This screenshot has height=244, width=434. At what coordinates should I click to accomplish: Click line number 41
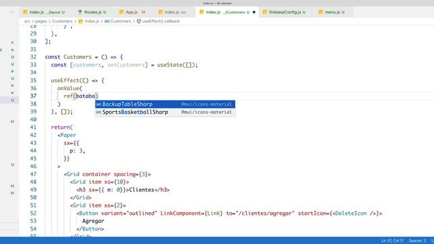coord(33,127)
